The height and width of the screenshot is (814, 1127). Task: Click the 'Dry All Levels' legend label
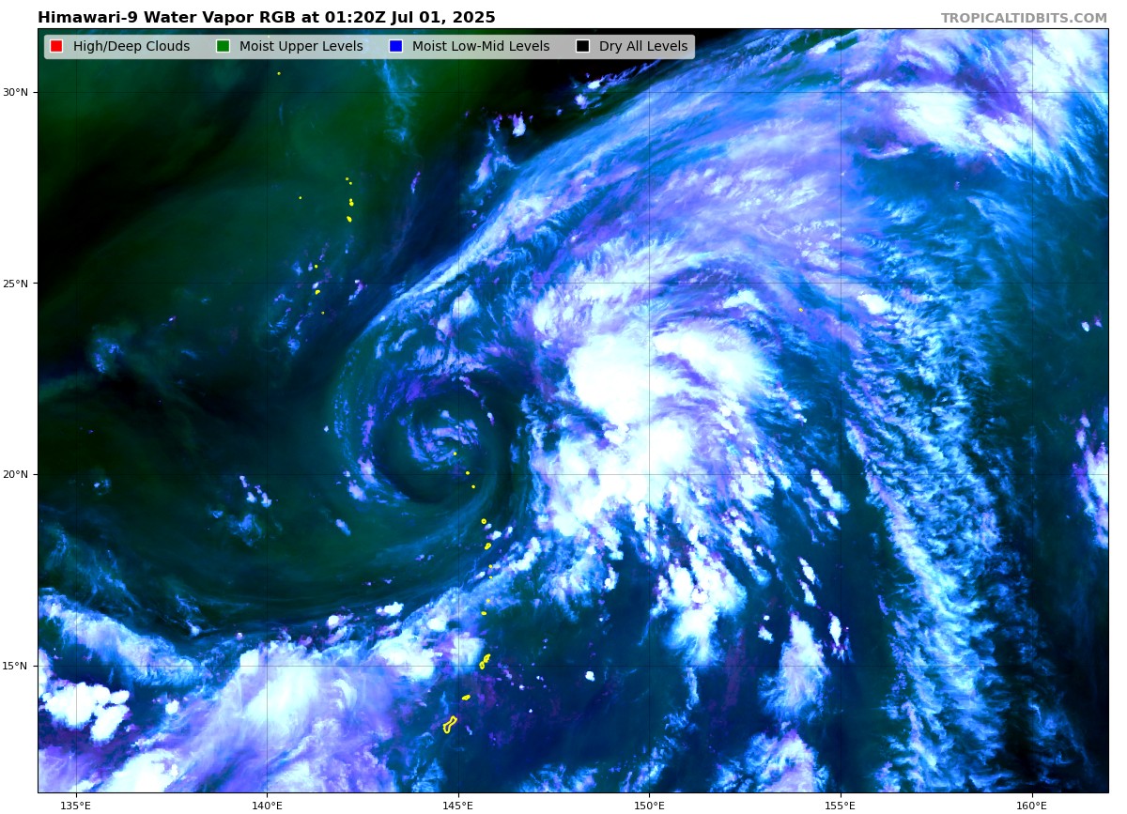643,46
